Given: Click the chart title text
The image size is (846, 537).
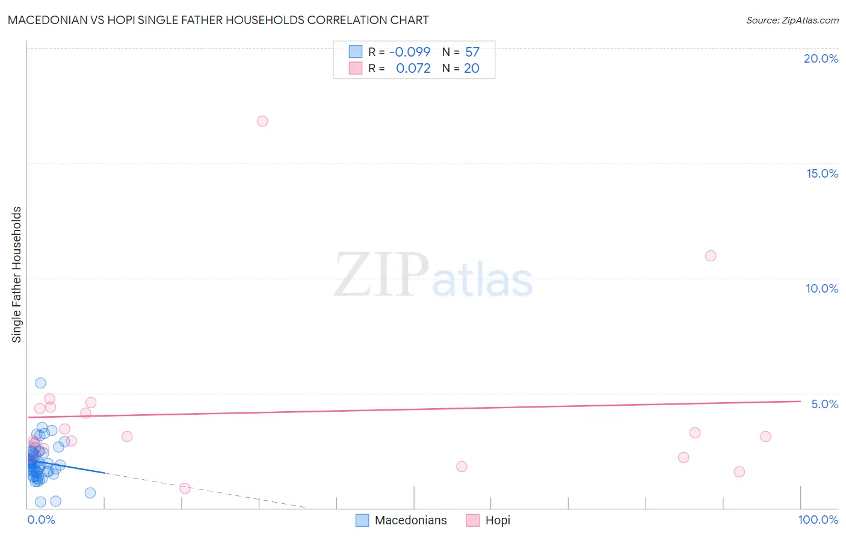Looking at the screenshot, I should 218,20.
